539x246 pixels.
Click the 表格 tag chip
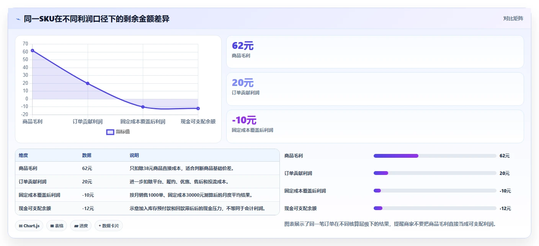[x=57, y=226]
